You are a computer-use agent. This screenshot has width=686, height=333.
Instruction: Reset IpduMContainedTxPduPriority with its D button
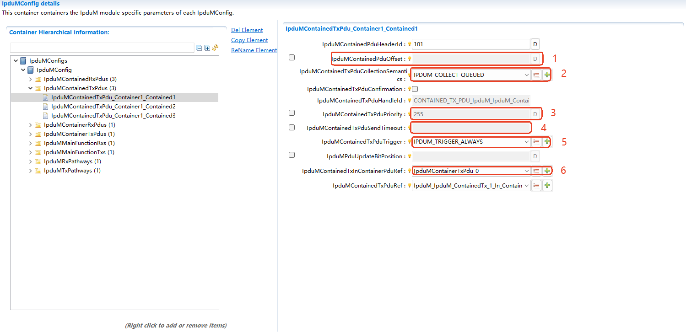535,113
